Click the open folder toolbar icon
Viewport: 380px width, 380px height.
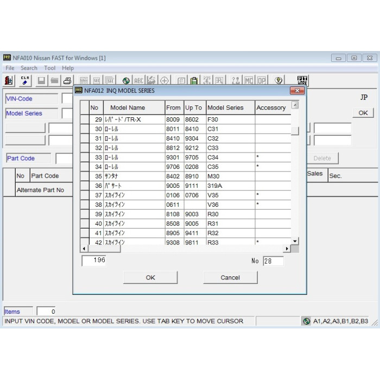(x=54, y=80)
